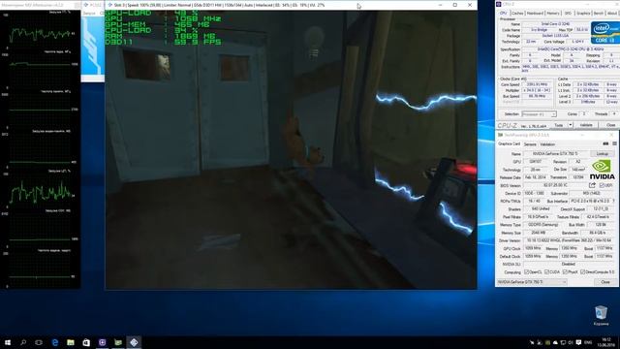Open the Recycle Bin on desktop
Image resolution: width=620 pixels, height=349 pixels.
pos(601,315)
